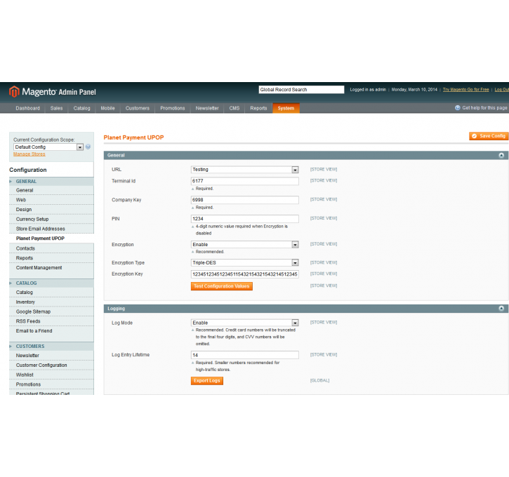Open Newsletter in the configuration sidebar
509x477 pixels.
51,356
